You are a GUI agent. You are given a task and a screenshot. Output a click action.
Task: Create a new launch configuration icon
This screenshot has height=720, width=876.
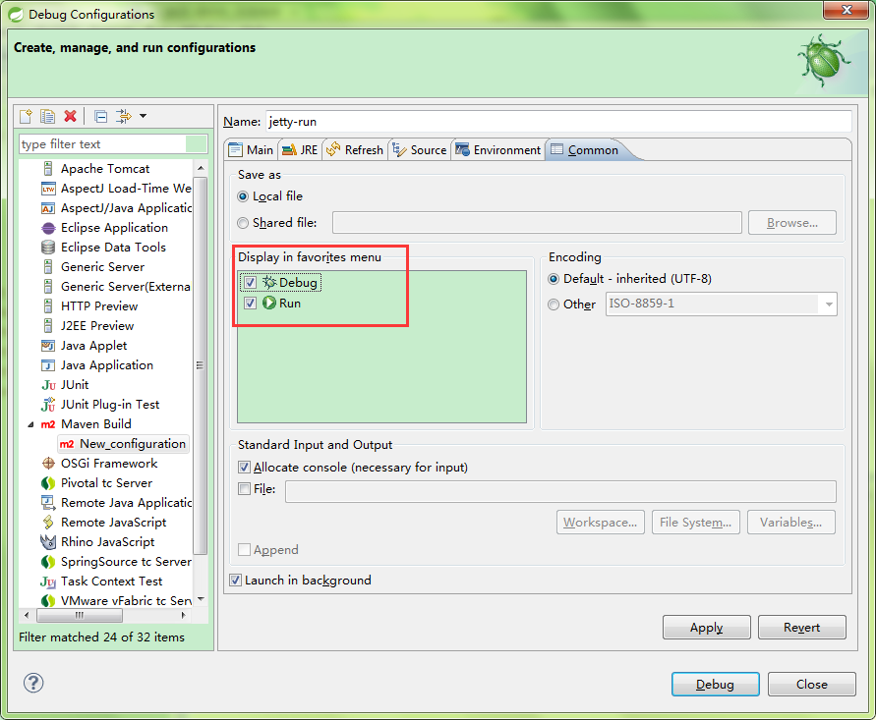coord(26,116)
